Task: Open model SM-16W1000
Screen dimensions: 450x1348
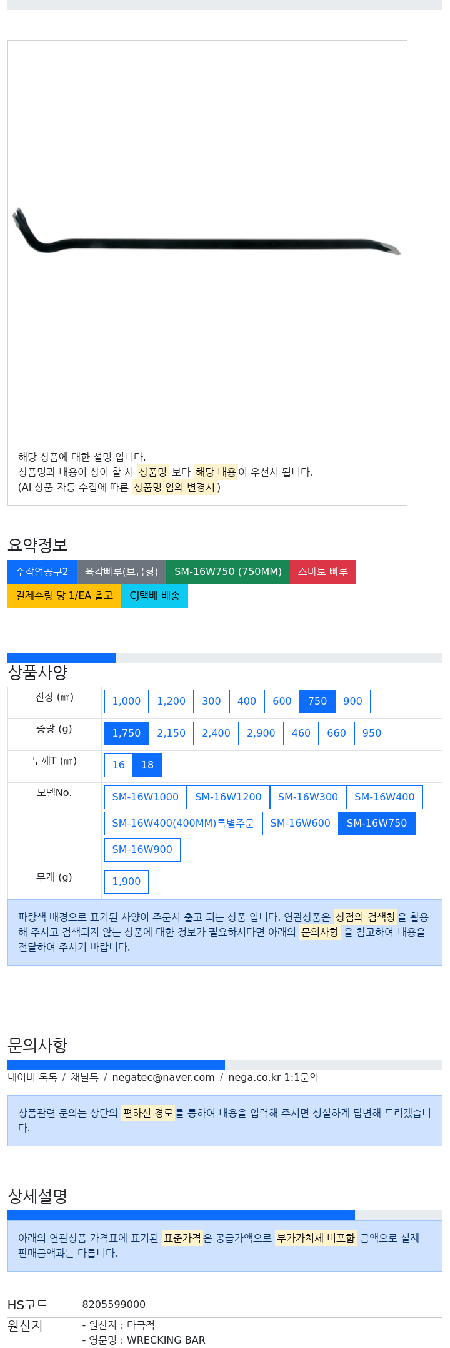Action: 145,797
